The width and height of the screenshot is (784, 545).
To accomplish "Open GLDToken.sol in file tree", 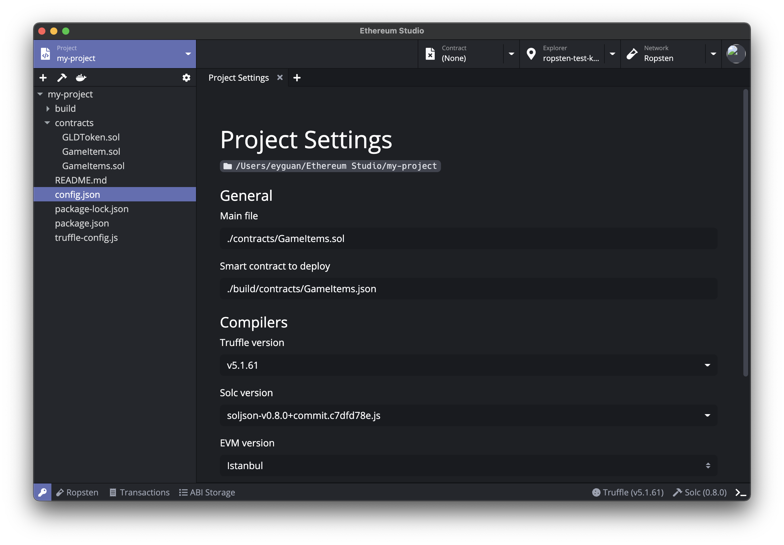I will click(91, 137).
